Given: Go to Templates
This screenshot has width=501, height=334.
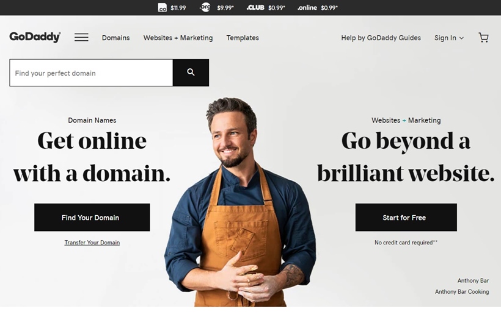Looking at the screenshot, I should [243, 38].
